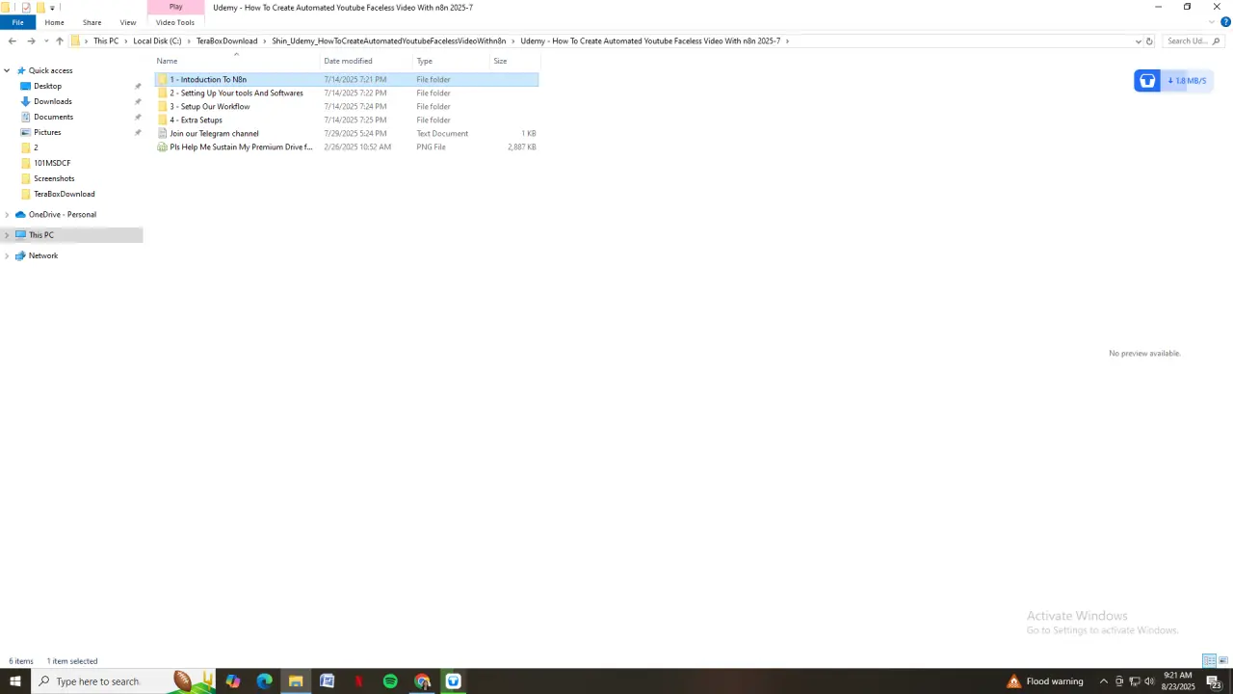Click the 1.8 MB/S download speed indicator
Viewport: 1233px width, 694px height.
pyautogui.click(x=1187, y=81)
